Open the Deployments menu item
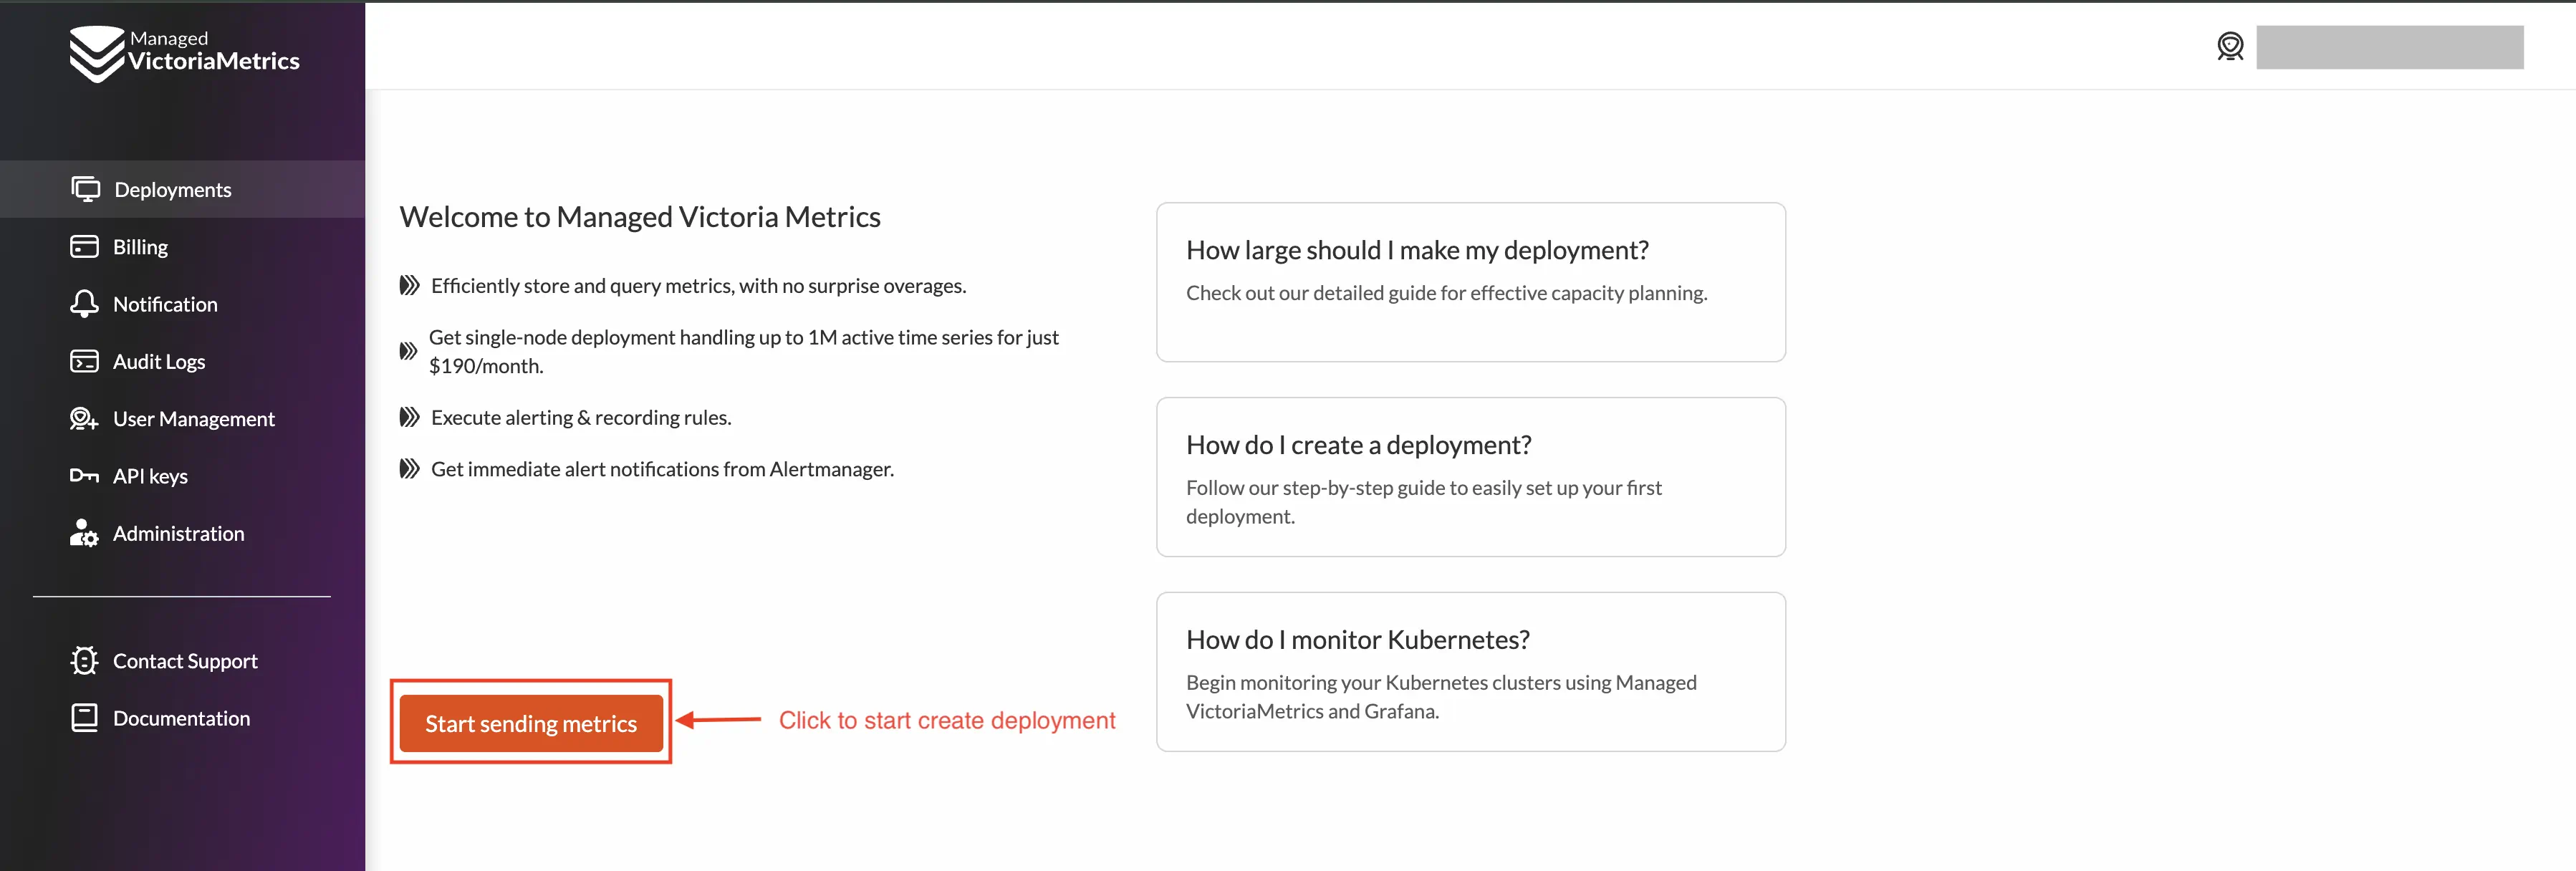The image size is (2576, 871). [182, 189]
